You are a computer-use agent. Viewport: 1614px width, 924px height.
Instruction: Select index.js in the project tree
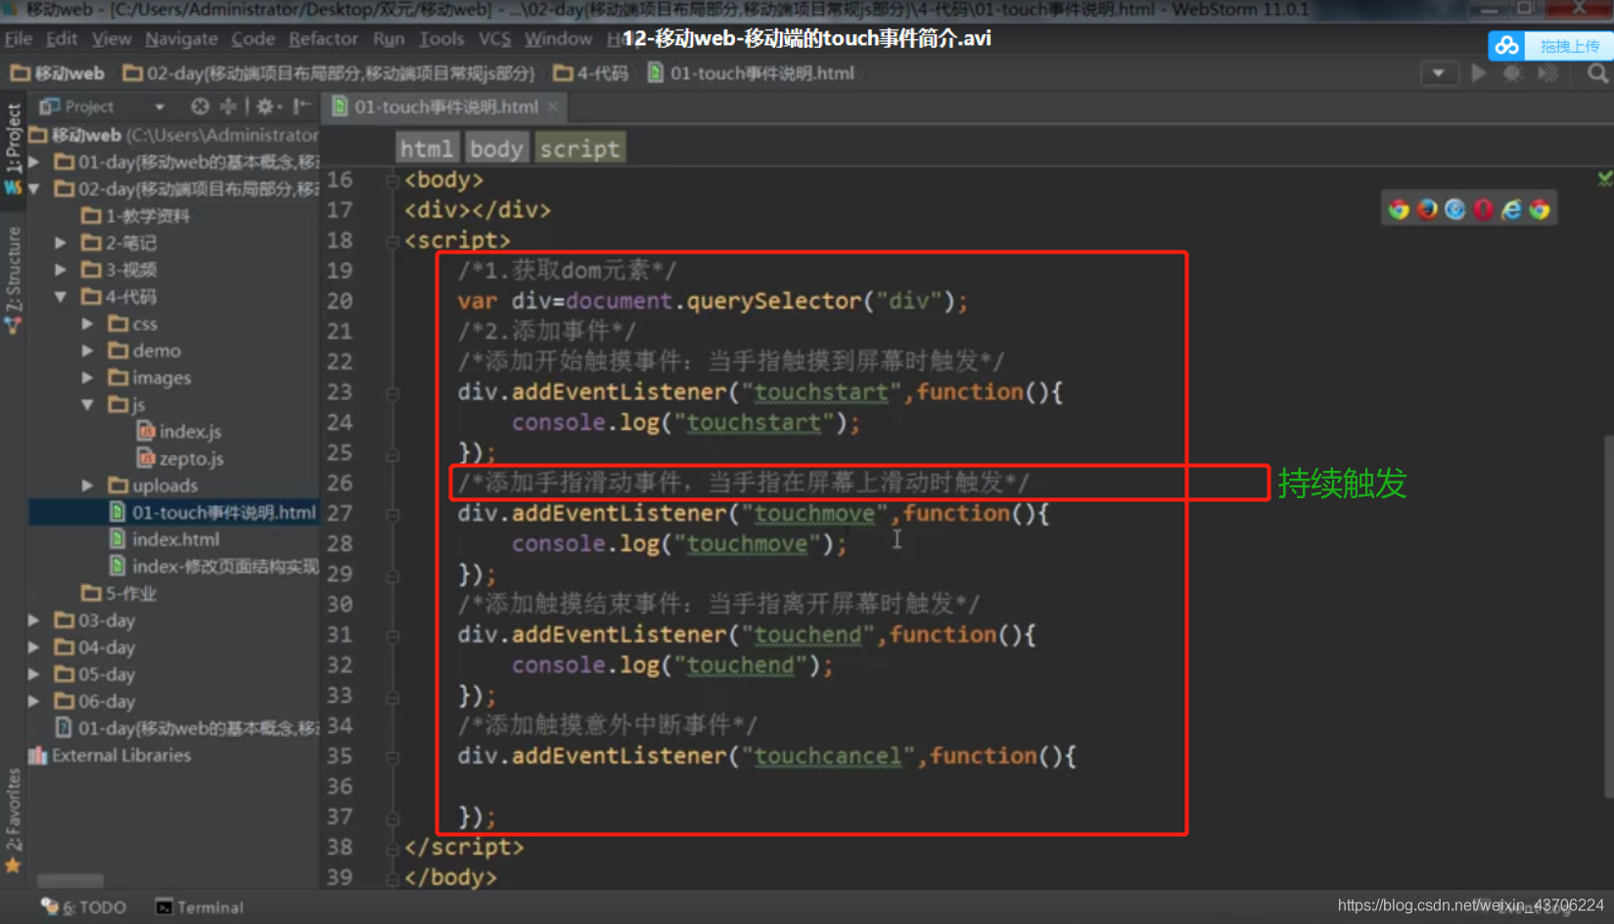[x=190, y=432]
